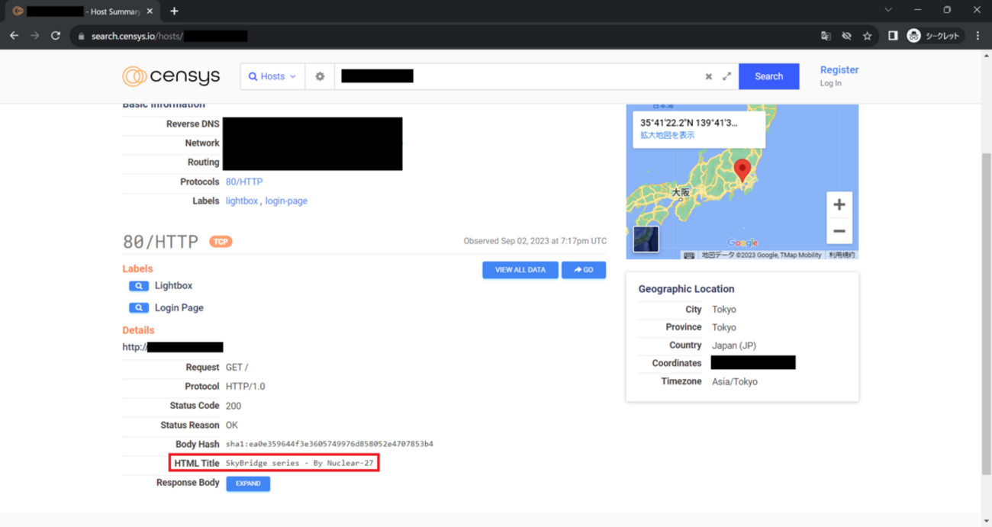Open the Log In link
Viewport: 992px width, 527px height.
pyautogui.click(x=830, y=83)
